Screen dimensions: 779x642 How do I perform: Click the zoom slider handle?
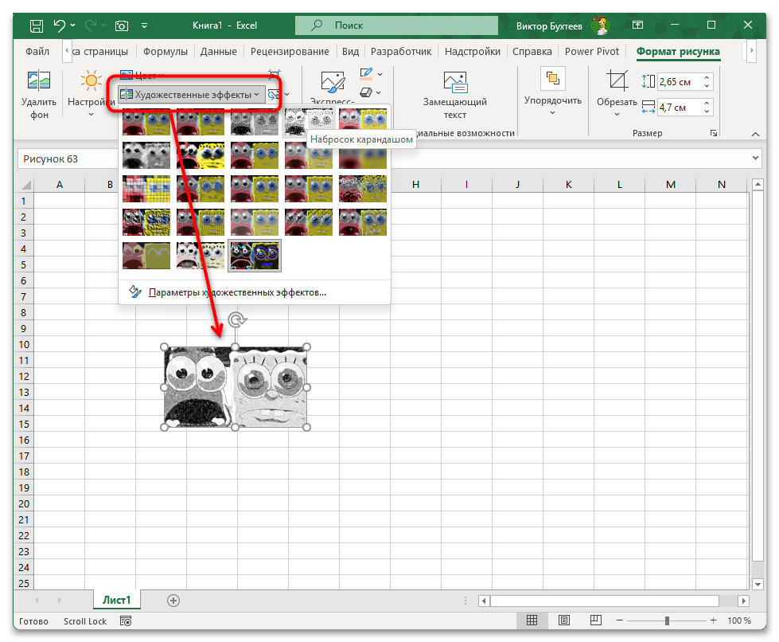coord(668,620)
